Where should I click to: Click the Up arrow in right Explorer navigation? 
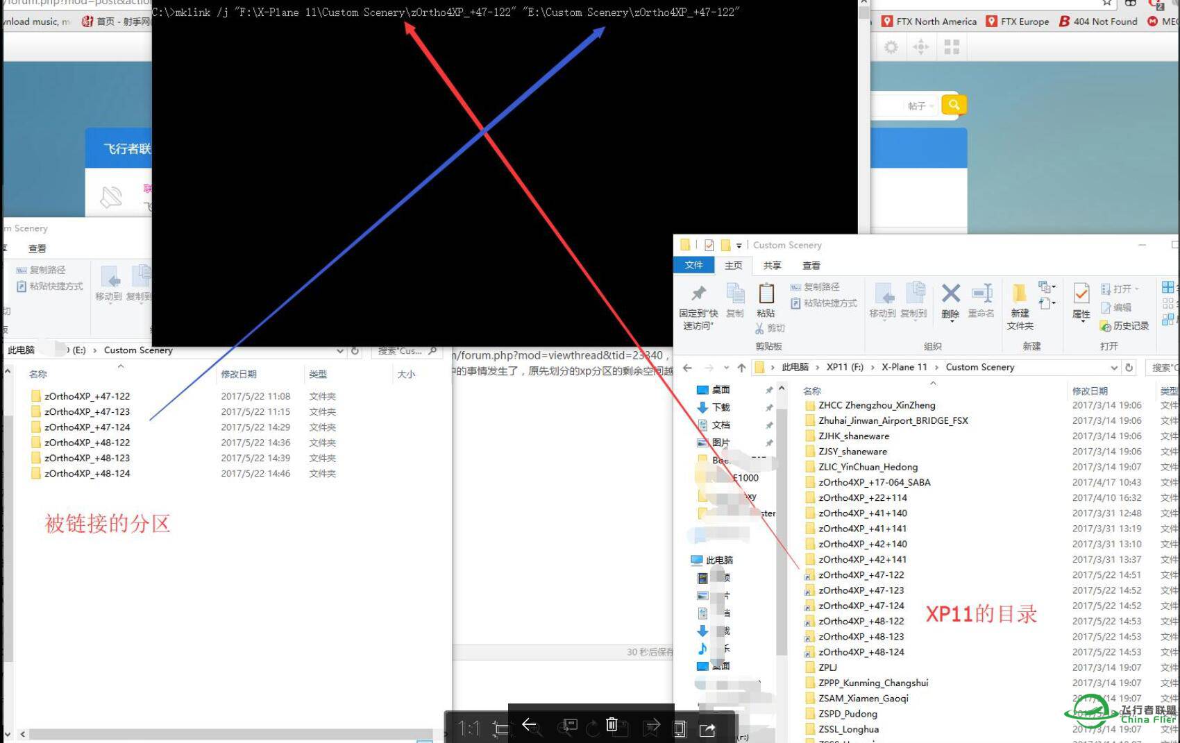click(741, 368)
